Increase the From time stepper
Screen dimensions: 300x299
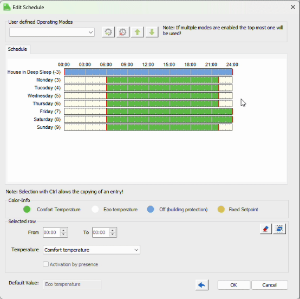click(63, 230)
